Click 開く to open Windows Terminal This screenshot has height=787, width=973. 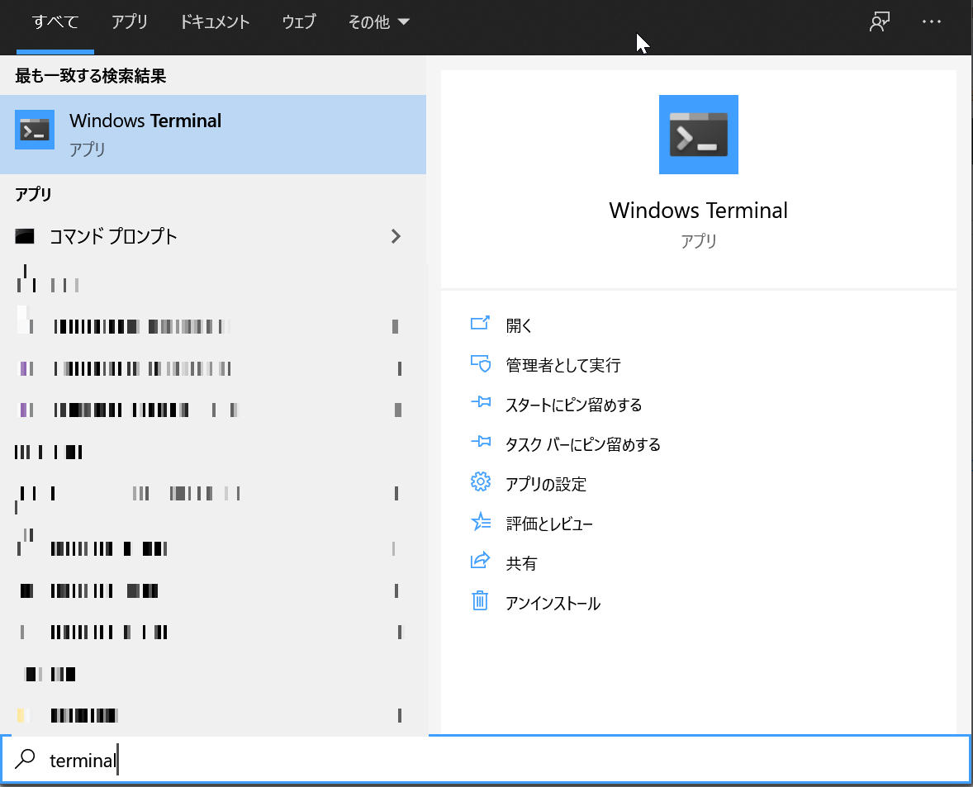pyautogui.click(x=519, y=325)
